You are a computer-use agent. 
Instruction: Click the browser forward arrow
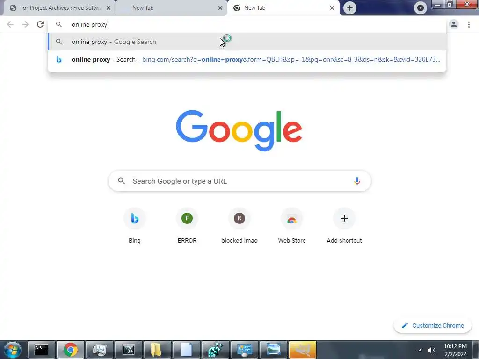click(25, 24)
